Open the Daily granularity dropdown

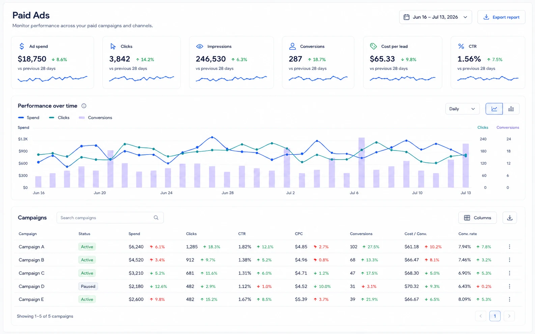462,109
